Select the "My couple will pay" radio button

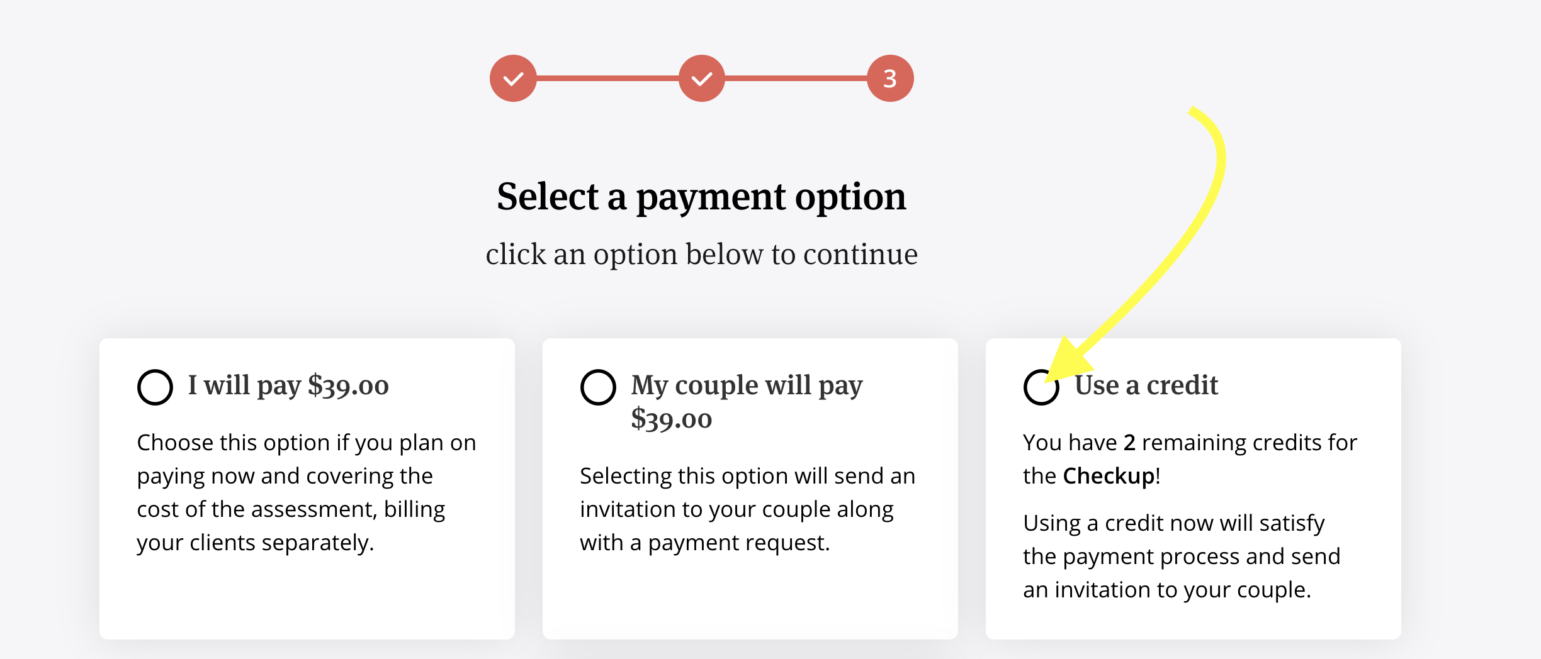598,387
